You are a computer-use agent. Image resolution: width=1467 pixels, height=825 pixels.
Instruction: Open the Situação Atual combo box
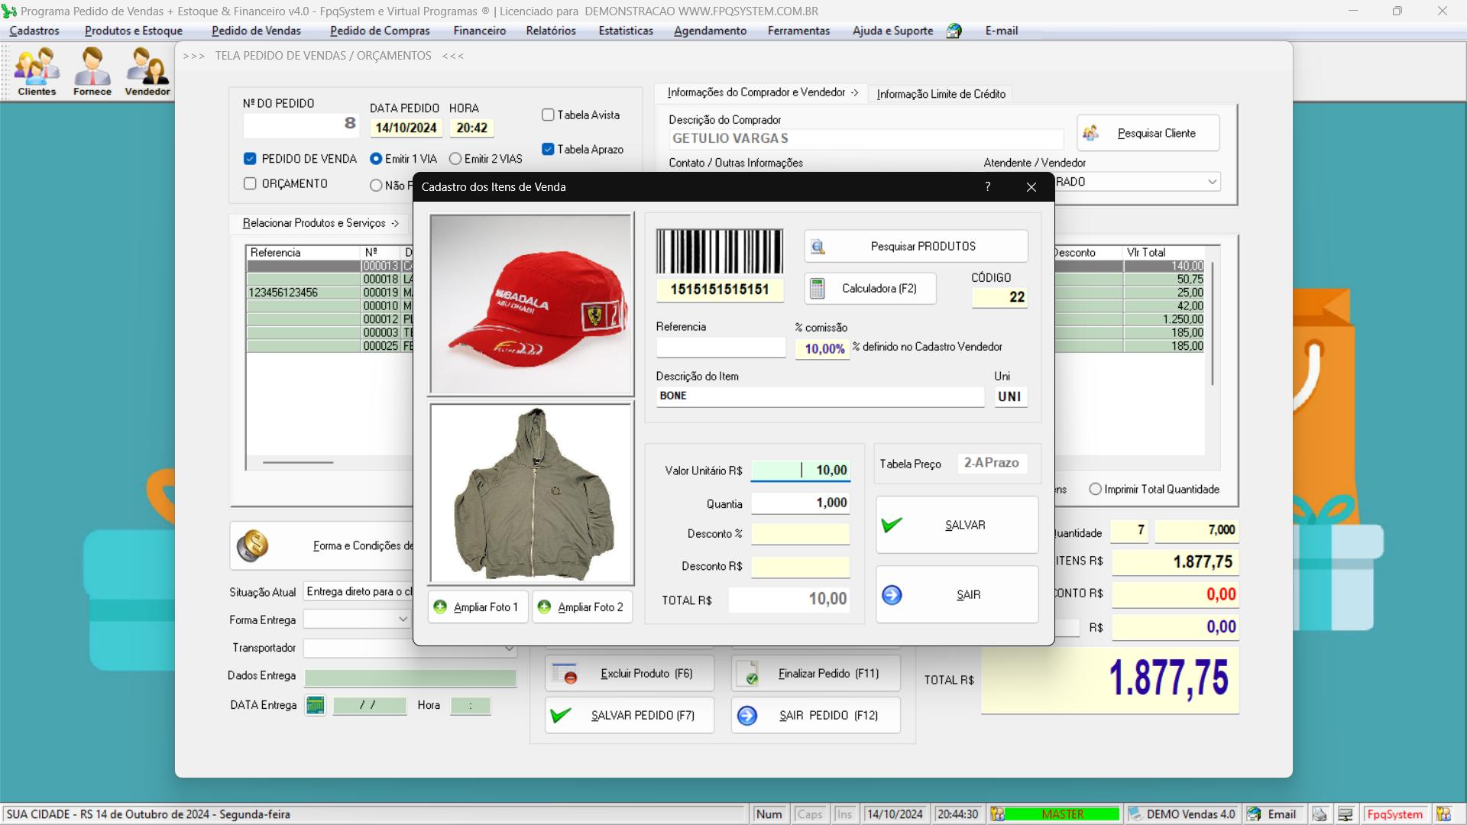click(358, 591)
